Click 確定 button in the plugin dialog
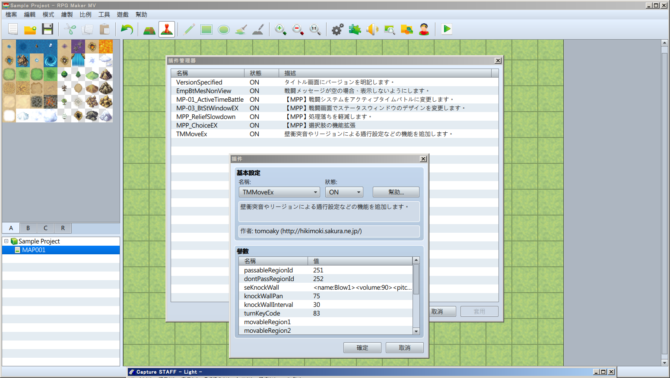The height and width of the screenshot is (378, 670). click(362, 348)
